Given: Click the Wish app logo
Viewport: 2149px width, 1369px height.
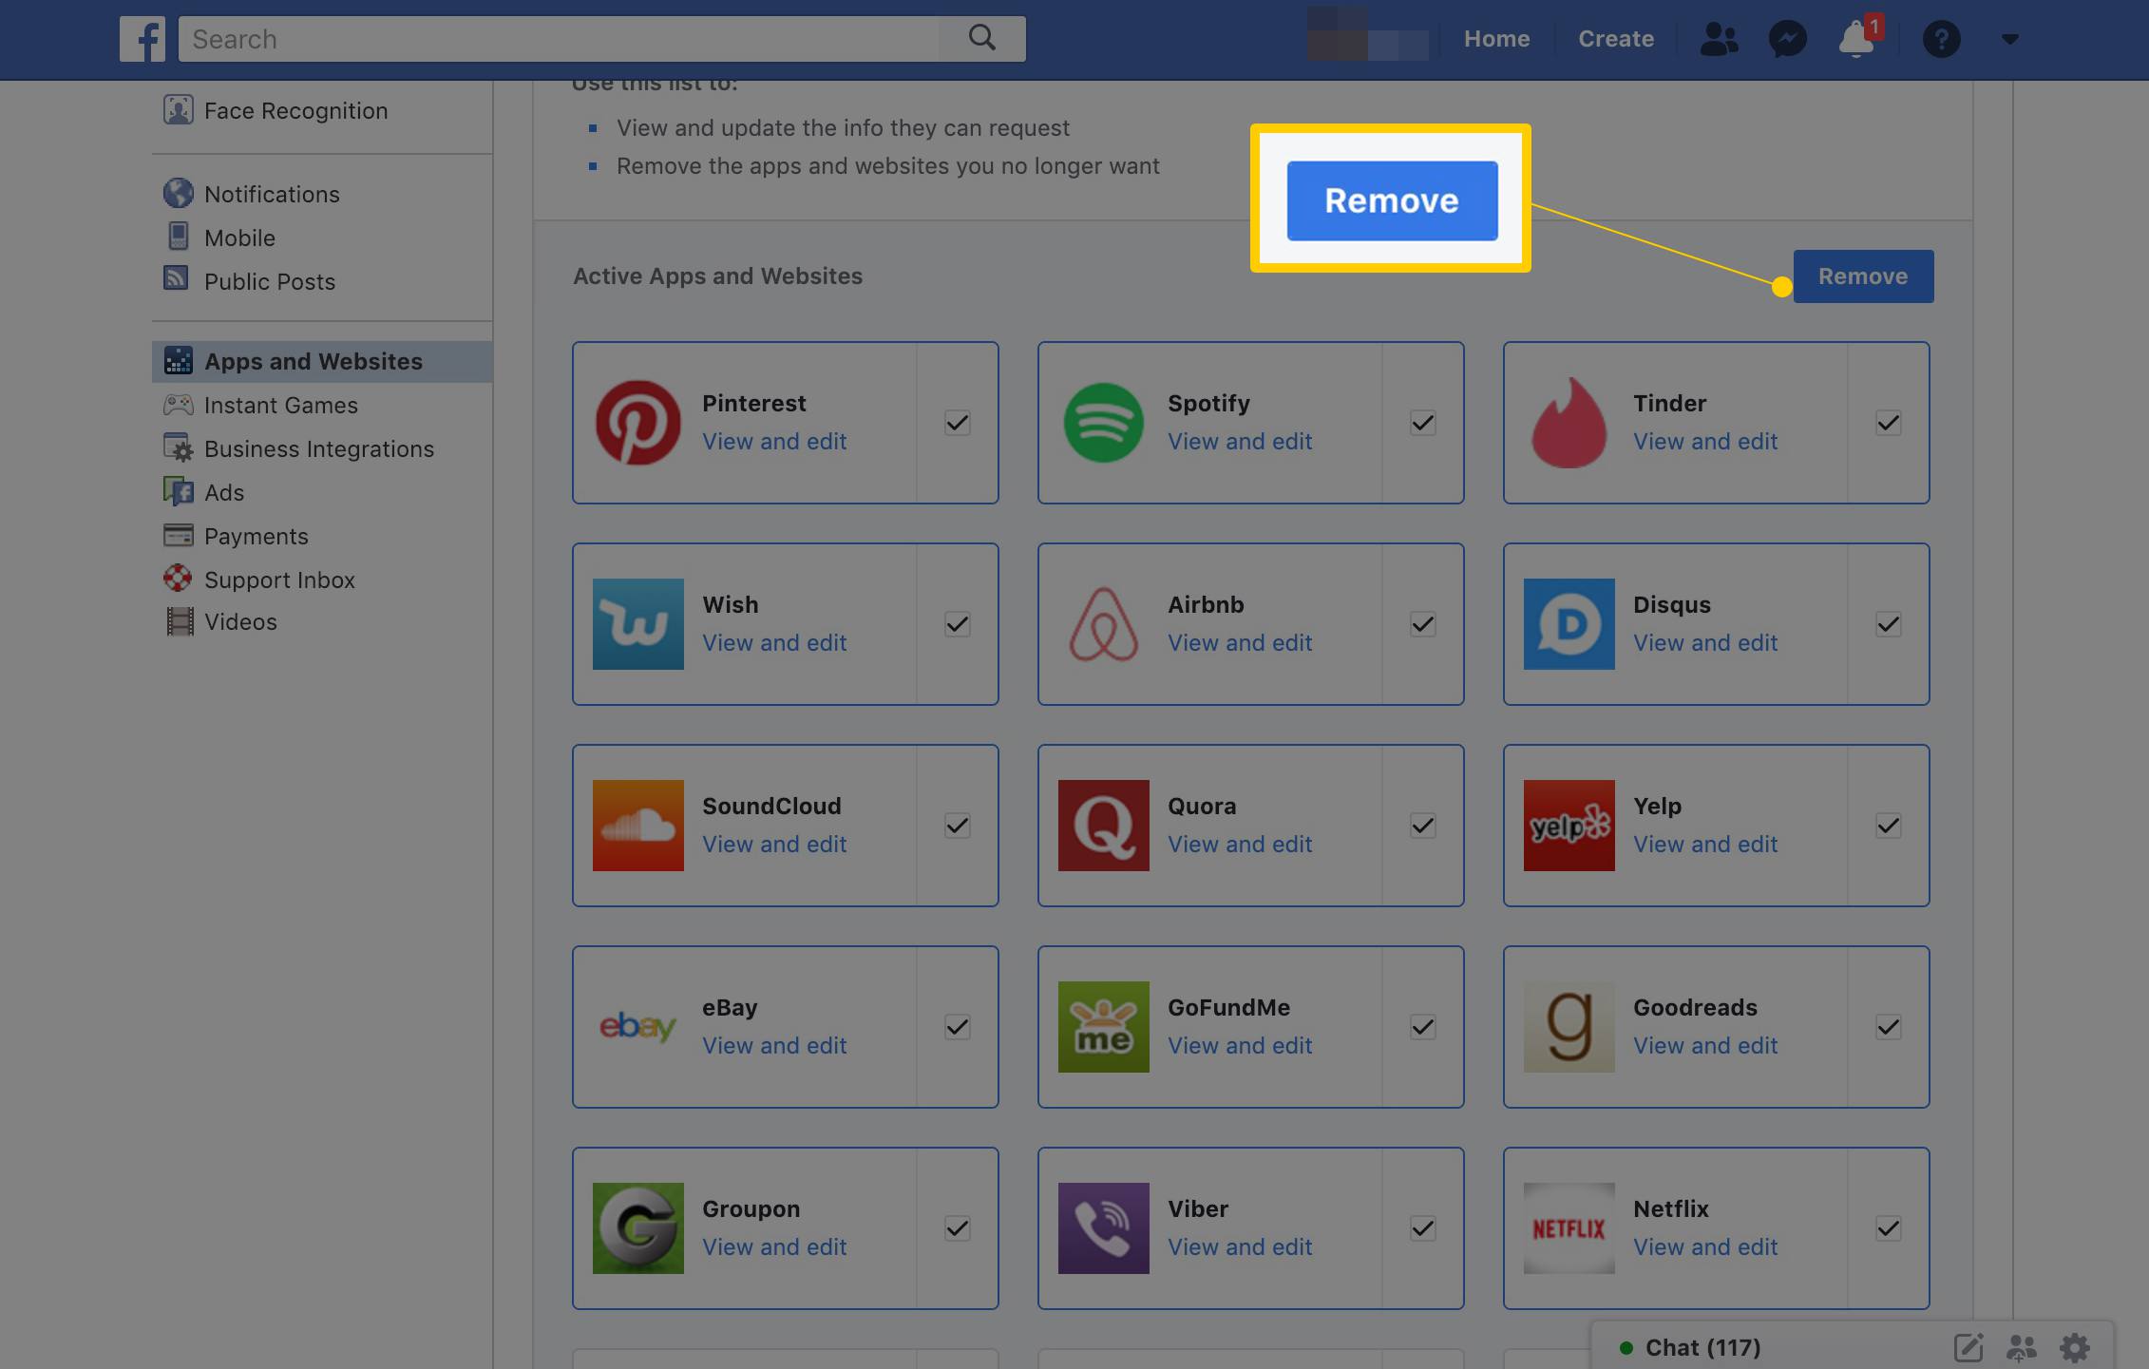Looking at the screenshot, I should 638,624.
